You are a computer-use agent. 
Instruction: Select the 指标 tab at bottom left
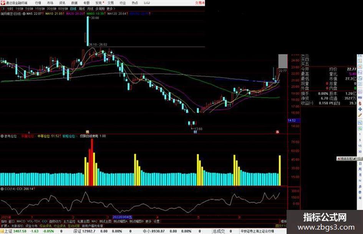pyautogui.click(x=4, y=221)
